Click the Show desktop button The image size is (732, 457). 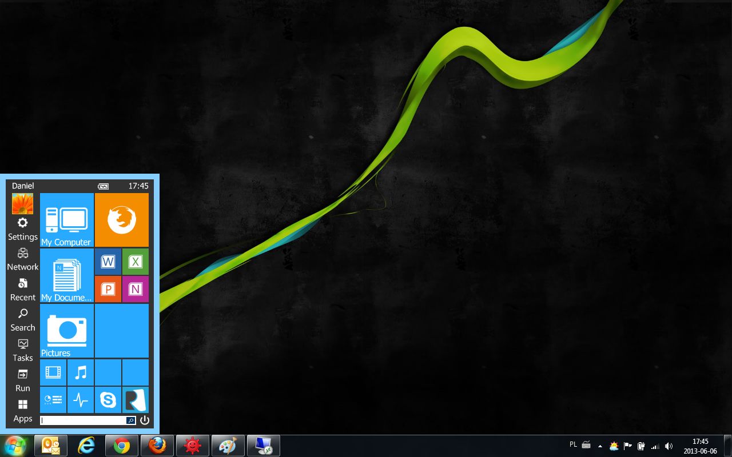point(727,446)
